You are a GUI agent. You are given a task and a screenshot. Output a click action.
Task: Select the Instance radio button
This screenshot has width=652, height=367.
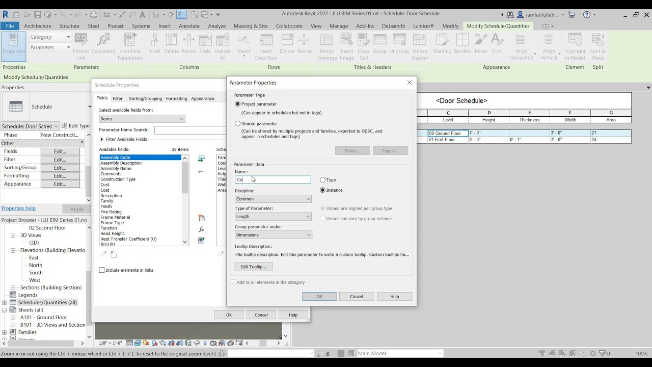pos(322,190)
